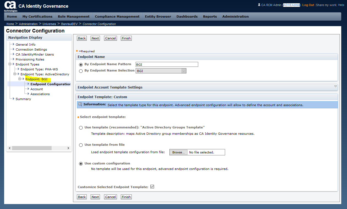Click the Connector Configuration page title

pos(35,31)
